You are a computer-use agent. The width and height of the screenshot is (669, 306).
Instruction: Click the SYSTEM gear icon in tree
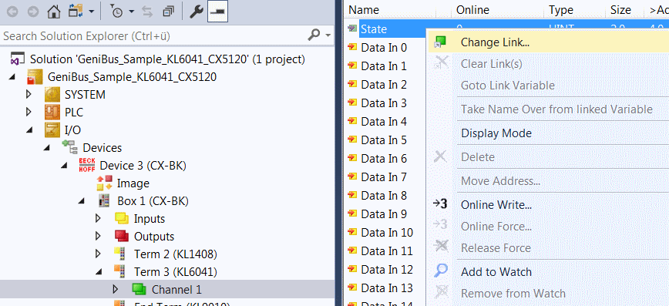click(x=52, y=94)
